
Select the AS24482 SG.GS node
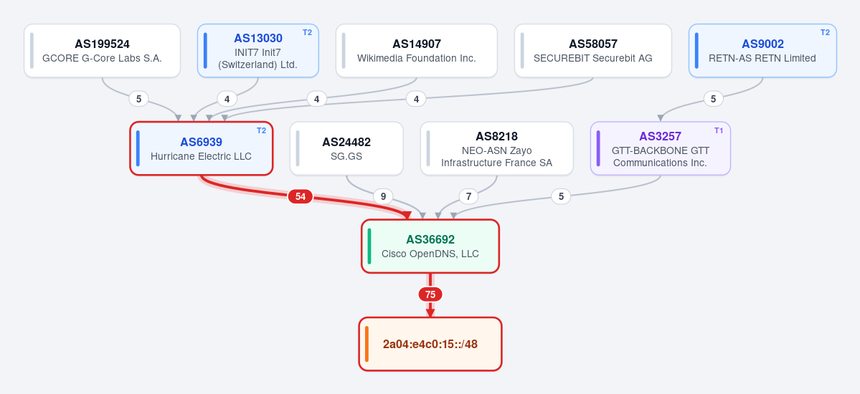pos(346,148)
